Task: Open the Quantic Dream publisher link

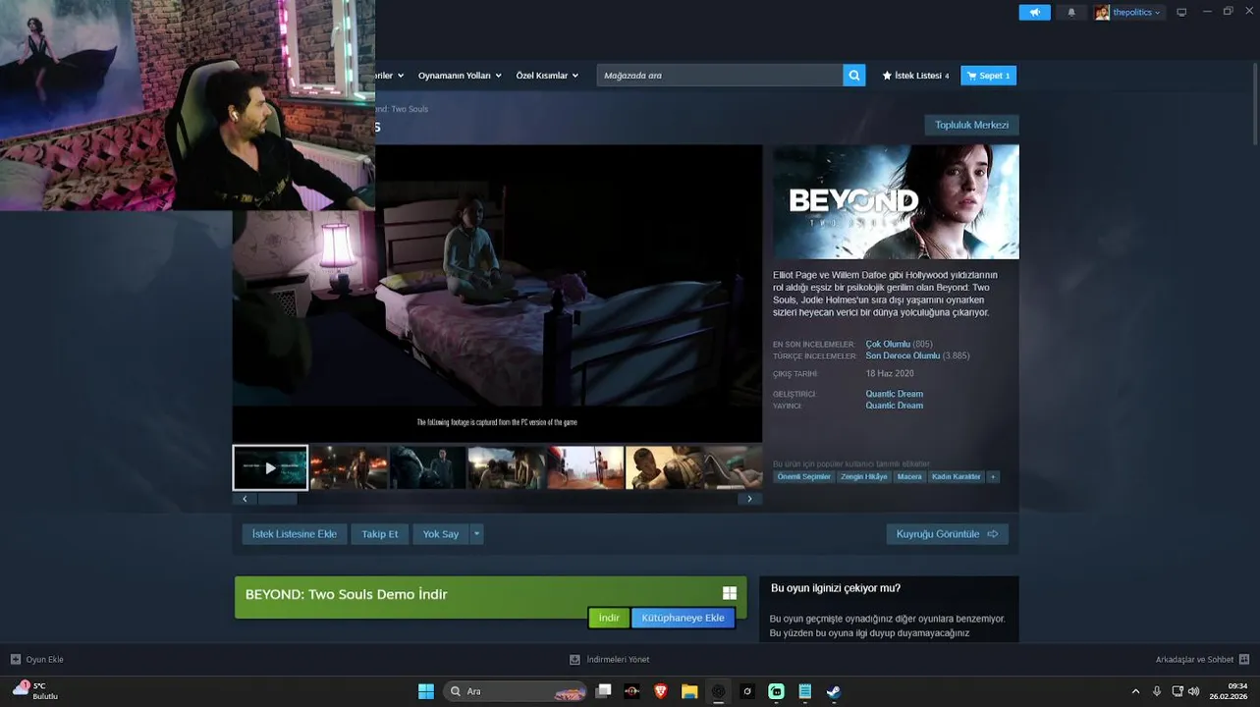Action: [895, 406]
